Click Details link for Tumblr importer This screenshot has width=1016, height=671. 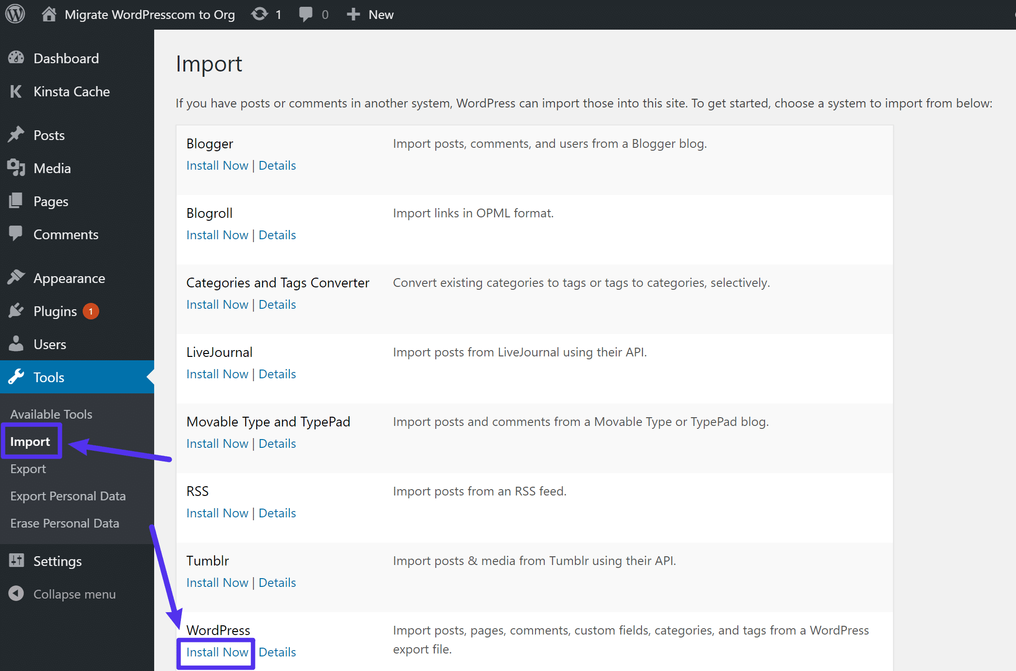pyautogui.click(x=277, y=582)
